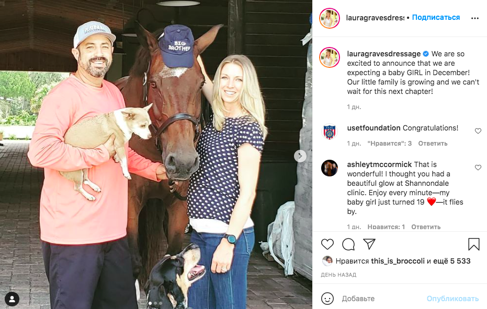487x309 pixels.
Task: Like the post with the heart icon
Action: 327,244
